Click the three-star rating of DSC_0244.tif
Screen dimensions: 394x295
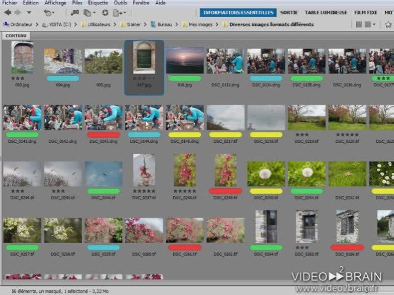[x=17, y=191]
